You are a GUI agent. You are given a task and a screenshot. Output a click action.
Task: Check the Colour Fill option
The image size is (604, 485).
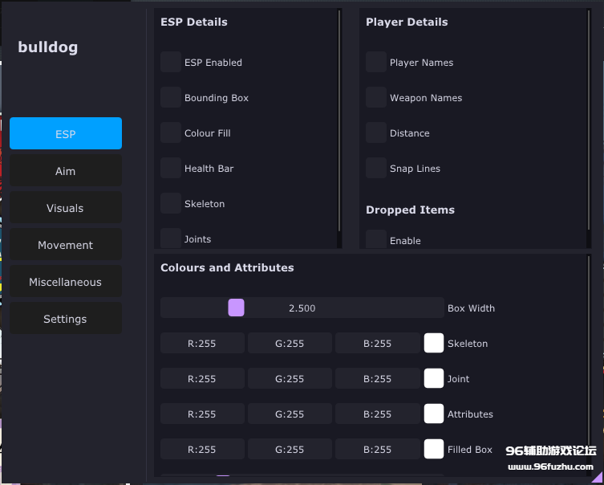point(171,133)
